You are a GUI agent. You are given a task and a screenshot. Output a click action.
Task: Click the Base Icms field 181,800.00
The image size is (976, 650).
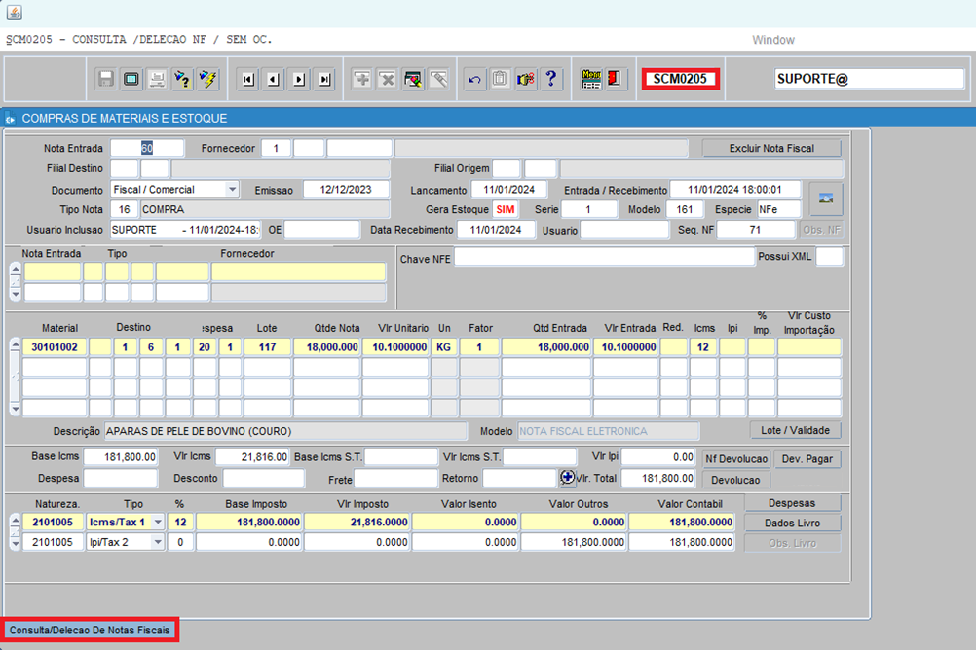(121, 457)
